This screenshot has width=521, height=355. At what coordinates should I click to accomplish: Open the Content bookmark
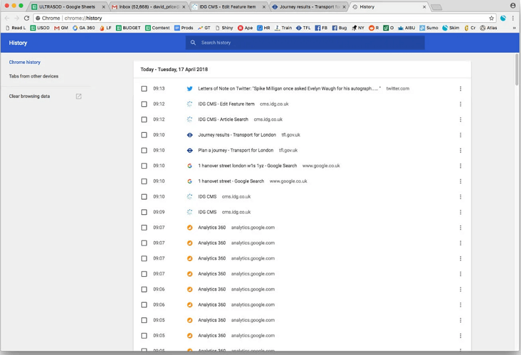click(158, 28)
